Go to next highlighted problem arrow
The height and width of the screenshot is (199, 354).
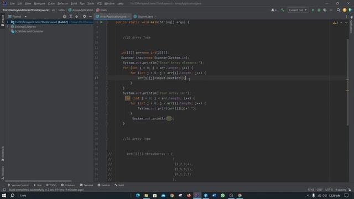pyautogui.click(x=346, y=23)
